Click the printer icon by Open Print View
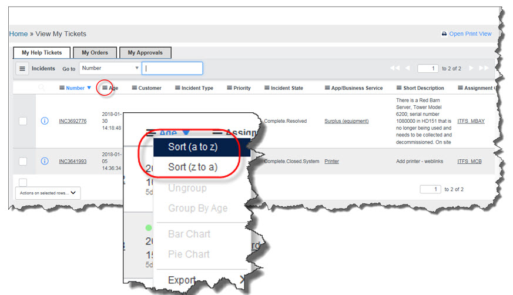This screenshot has height=295, width=513. [x=444, y=34]
